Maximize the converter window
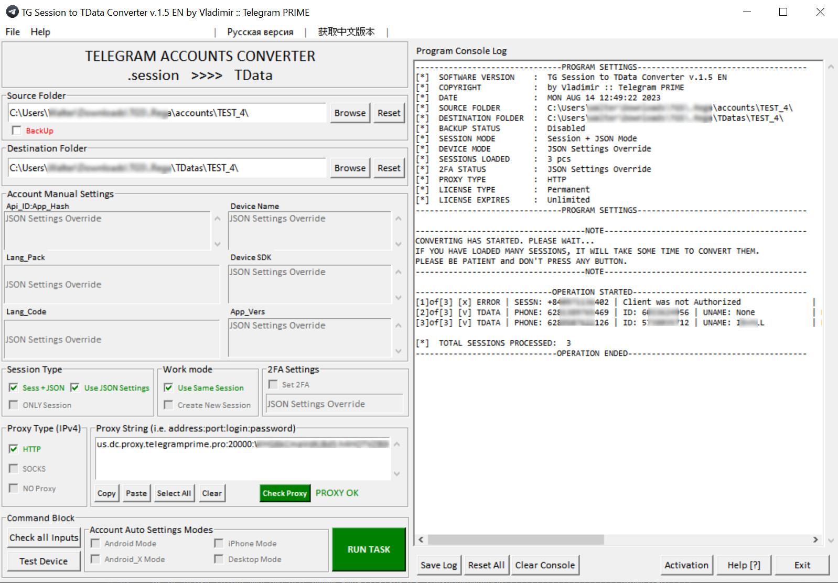Image resolution: width=838 pixels, height=583 pixels. pos(783,12)
